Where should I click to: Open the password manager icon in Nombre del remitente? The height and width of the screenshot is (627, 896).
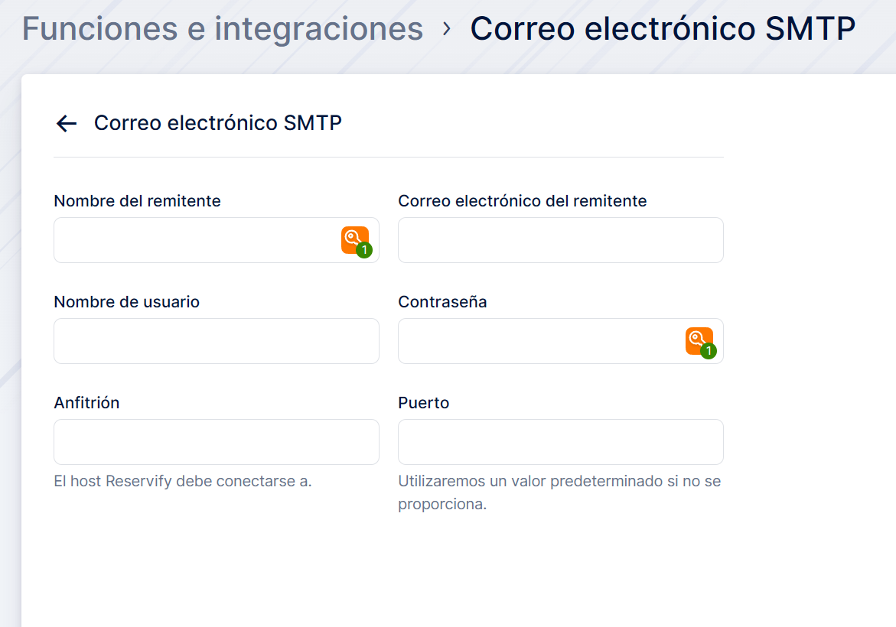[x=355, y=240]
